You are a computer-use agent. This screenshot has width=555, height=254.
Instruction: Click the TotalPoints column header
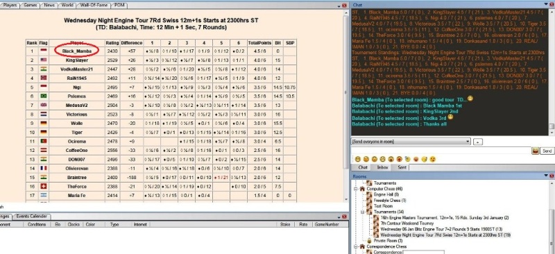coord(259,43)
